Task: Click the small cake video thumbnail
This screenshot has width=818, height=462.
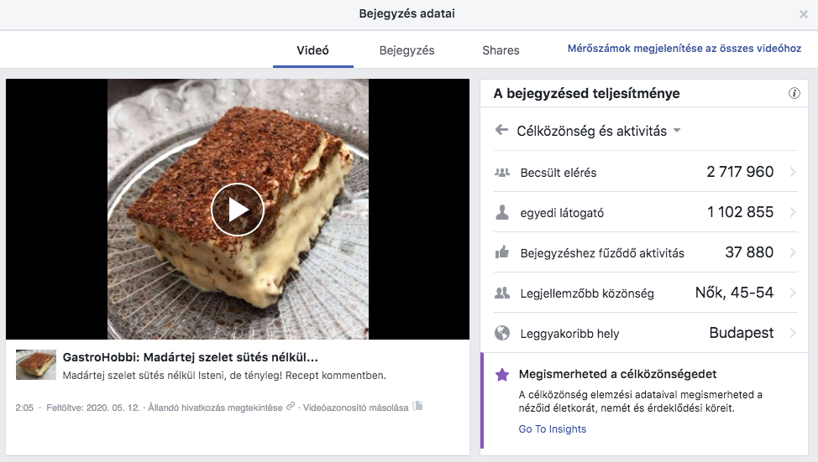Action: [x=36, y=365]
